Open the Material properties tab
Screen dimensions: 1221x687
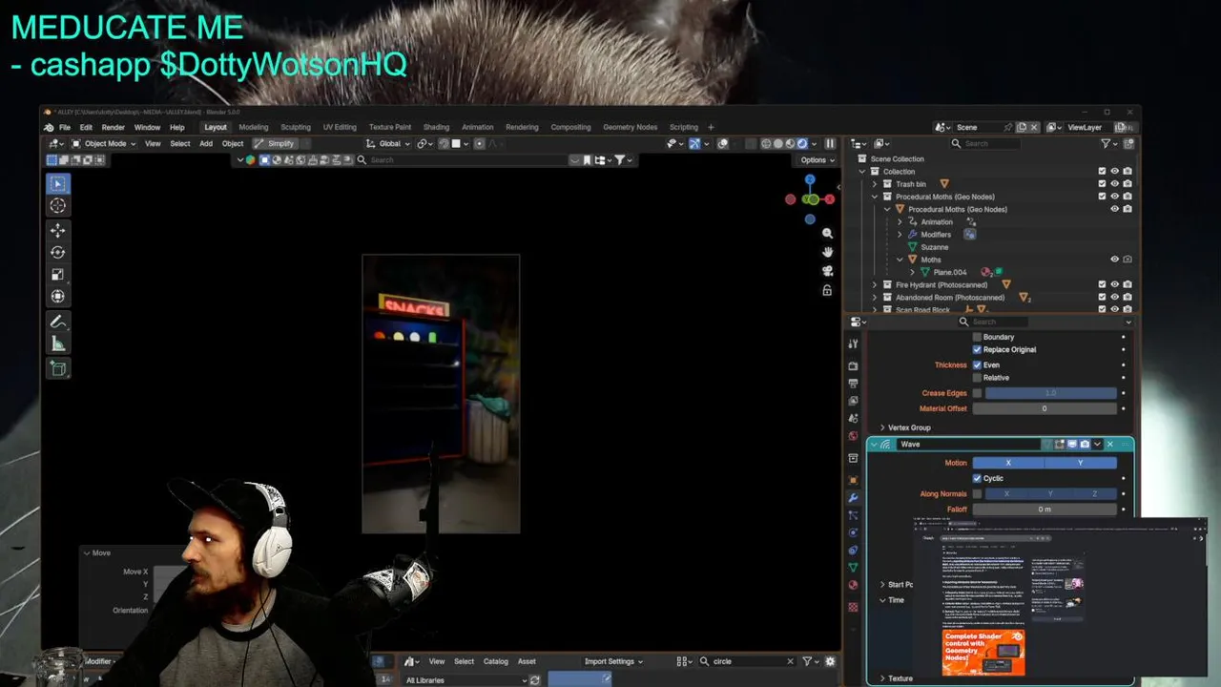(853, 585)
